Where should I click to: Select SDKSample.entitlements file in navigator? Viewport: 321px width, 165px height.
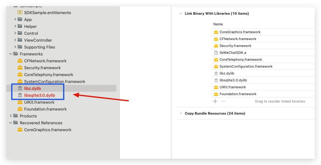pyautogui.click(x=47, y=13)
